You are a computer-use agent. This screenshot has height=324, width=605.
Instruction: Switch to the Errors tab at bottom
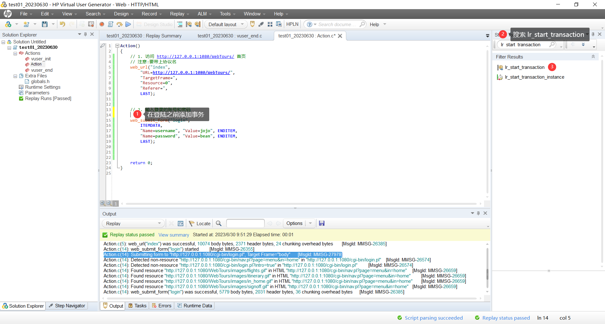[162, 306]
